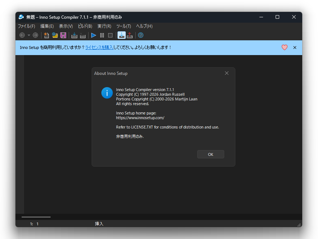318x239 pixels.
Task: Click the navigate back arrow icon
Action: pyautogui.click(x=22, y=35)
